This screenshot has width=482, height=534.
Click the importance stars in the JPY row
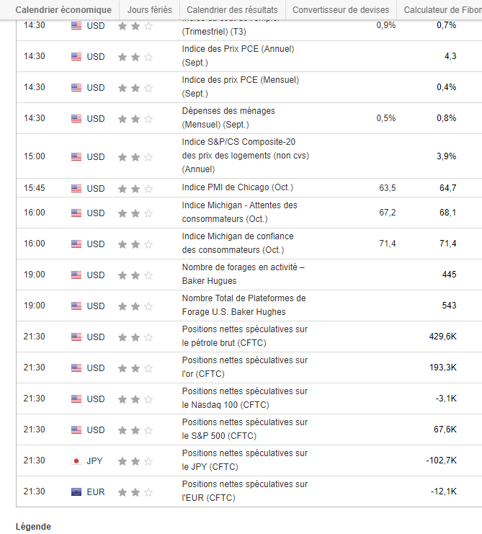tap(135, 460)
